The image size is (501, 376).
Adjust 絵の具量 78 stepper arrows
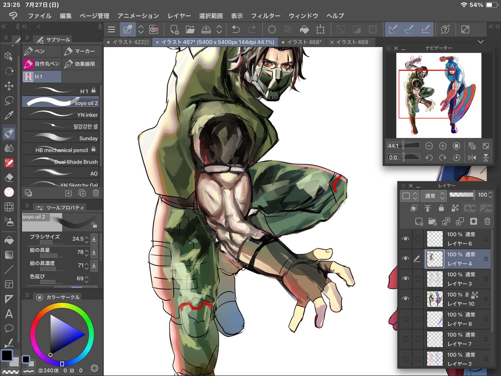point(86,252)
